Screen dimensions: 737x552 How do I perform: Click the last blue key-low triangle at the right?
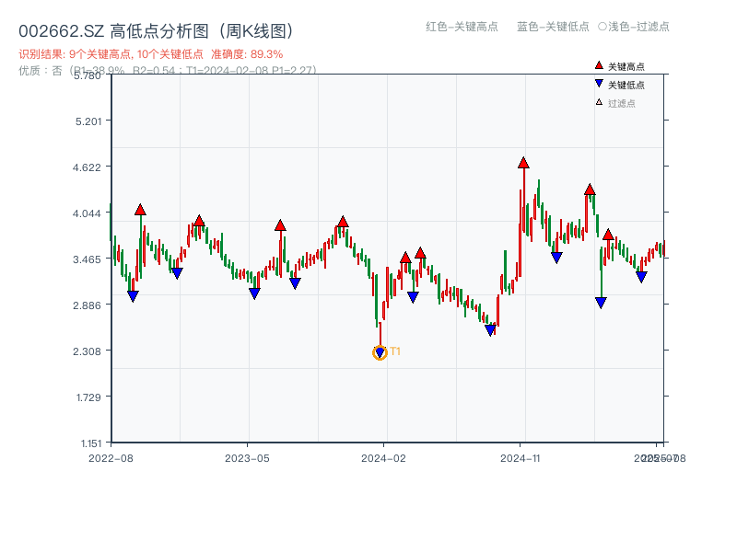(641, 277)
